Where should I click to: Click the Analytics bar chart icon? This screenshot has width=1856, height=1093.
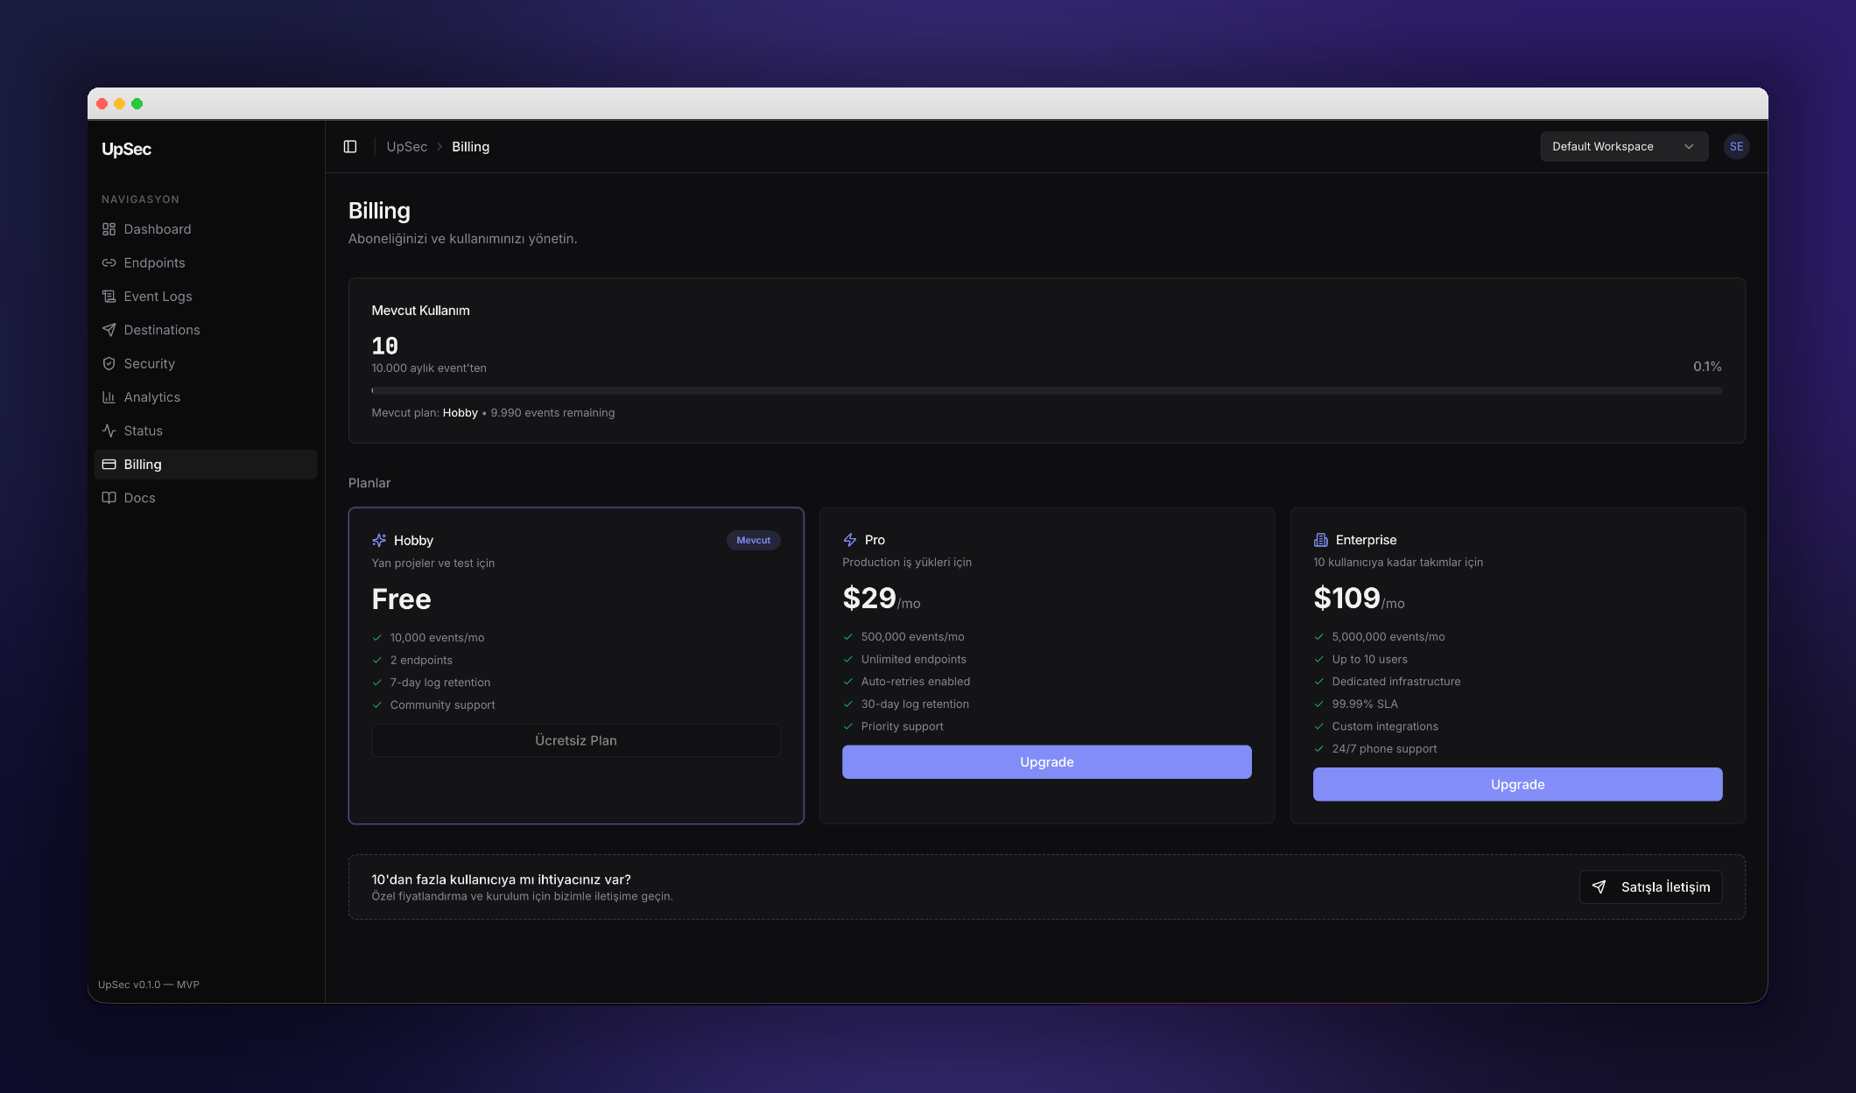tap(109, 397)
